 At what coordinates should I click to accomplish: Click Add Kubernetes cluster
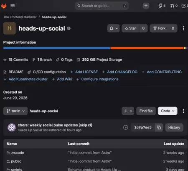25,79
